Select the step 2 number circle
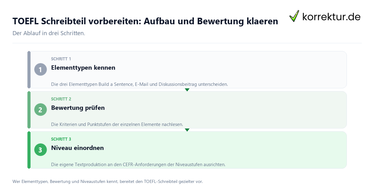374x196 pixels. point(41,110)
